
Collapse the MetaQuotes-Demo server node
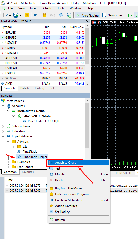coord(8,111)
